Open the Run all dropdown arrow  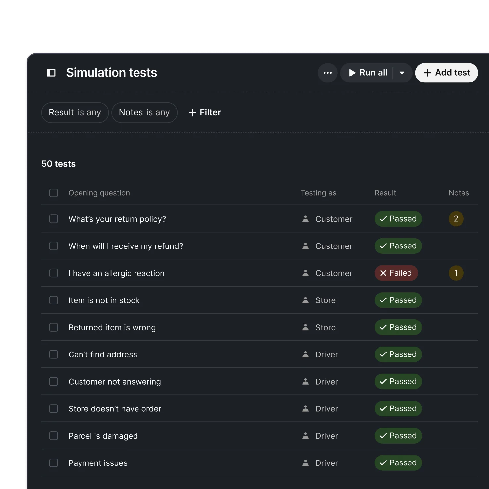pyautogui.click(x=402, y=73)
